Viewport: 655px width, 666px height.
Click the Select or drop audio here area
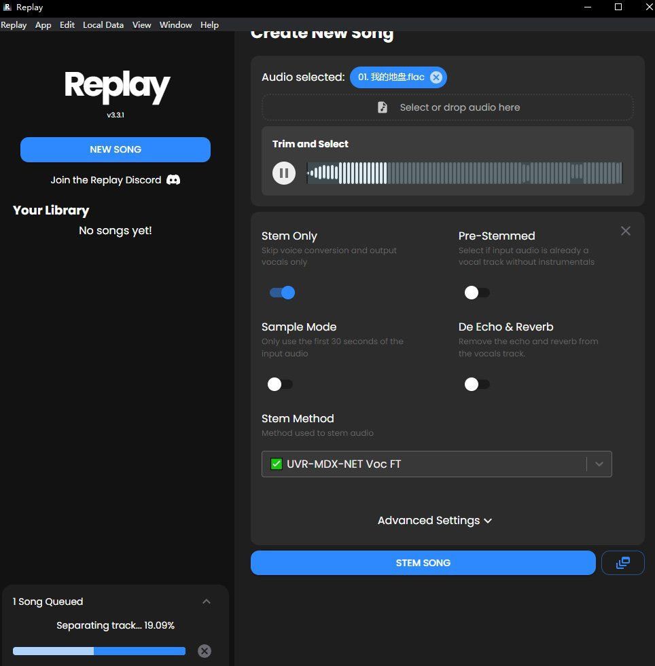(447, 107)
